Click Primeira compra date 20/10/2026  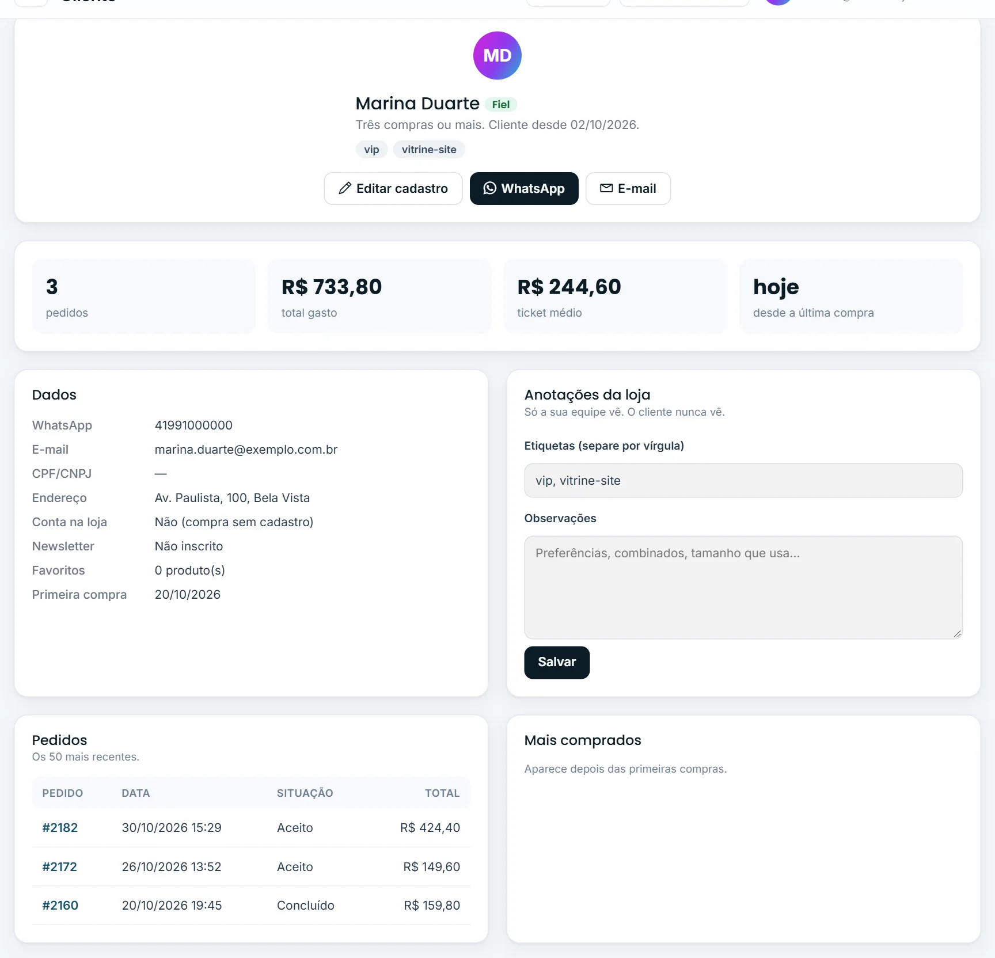point(188,595)
